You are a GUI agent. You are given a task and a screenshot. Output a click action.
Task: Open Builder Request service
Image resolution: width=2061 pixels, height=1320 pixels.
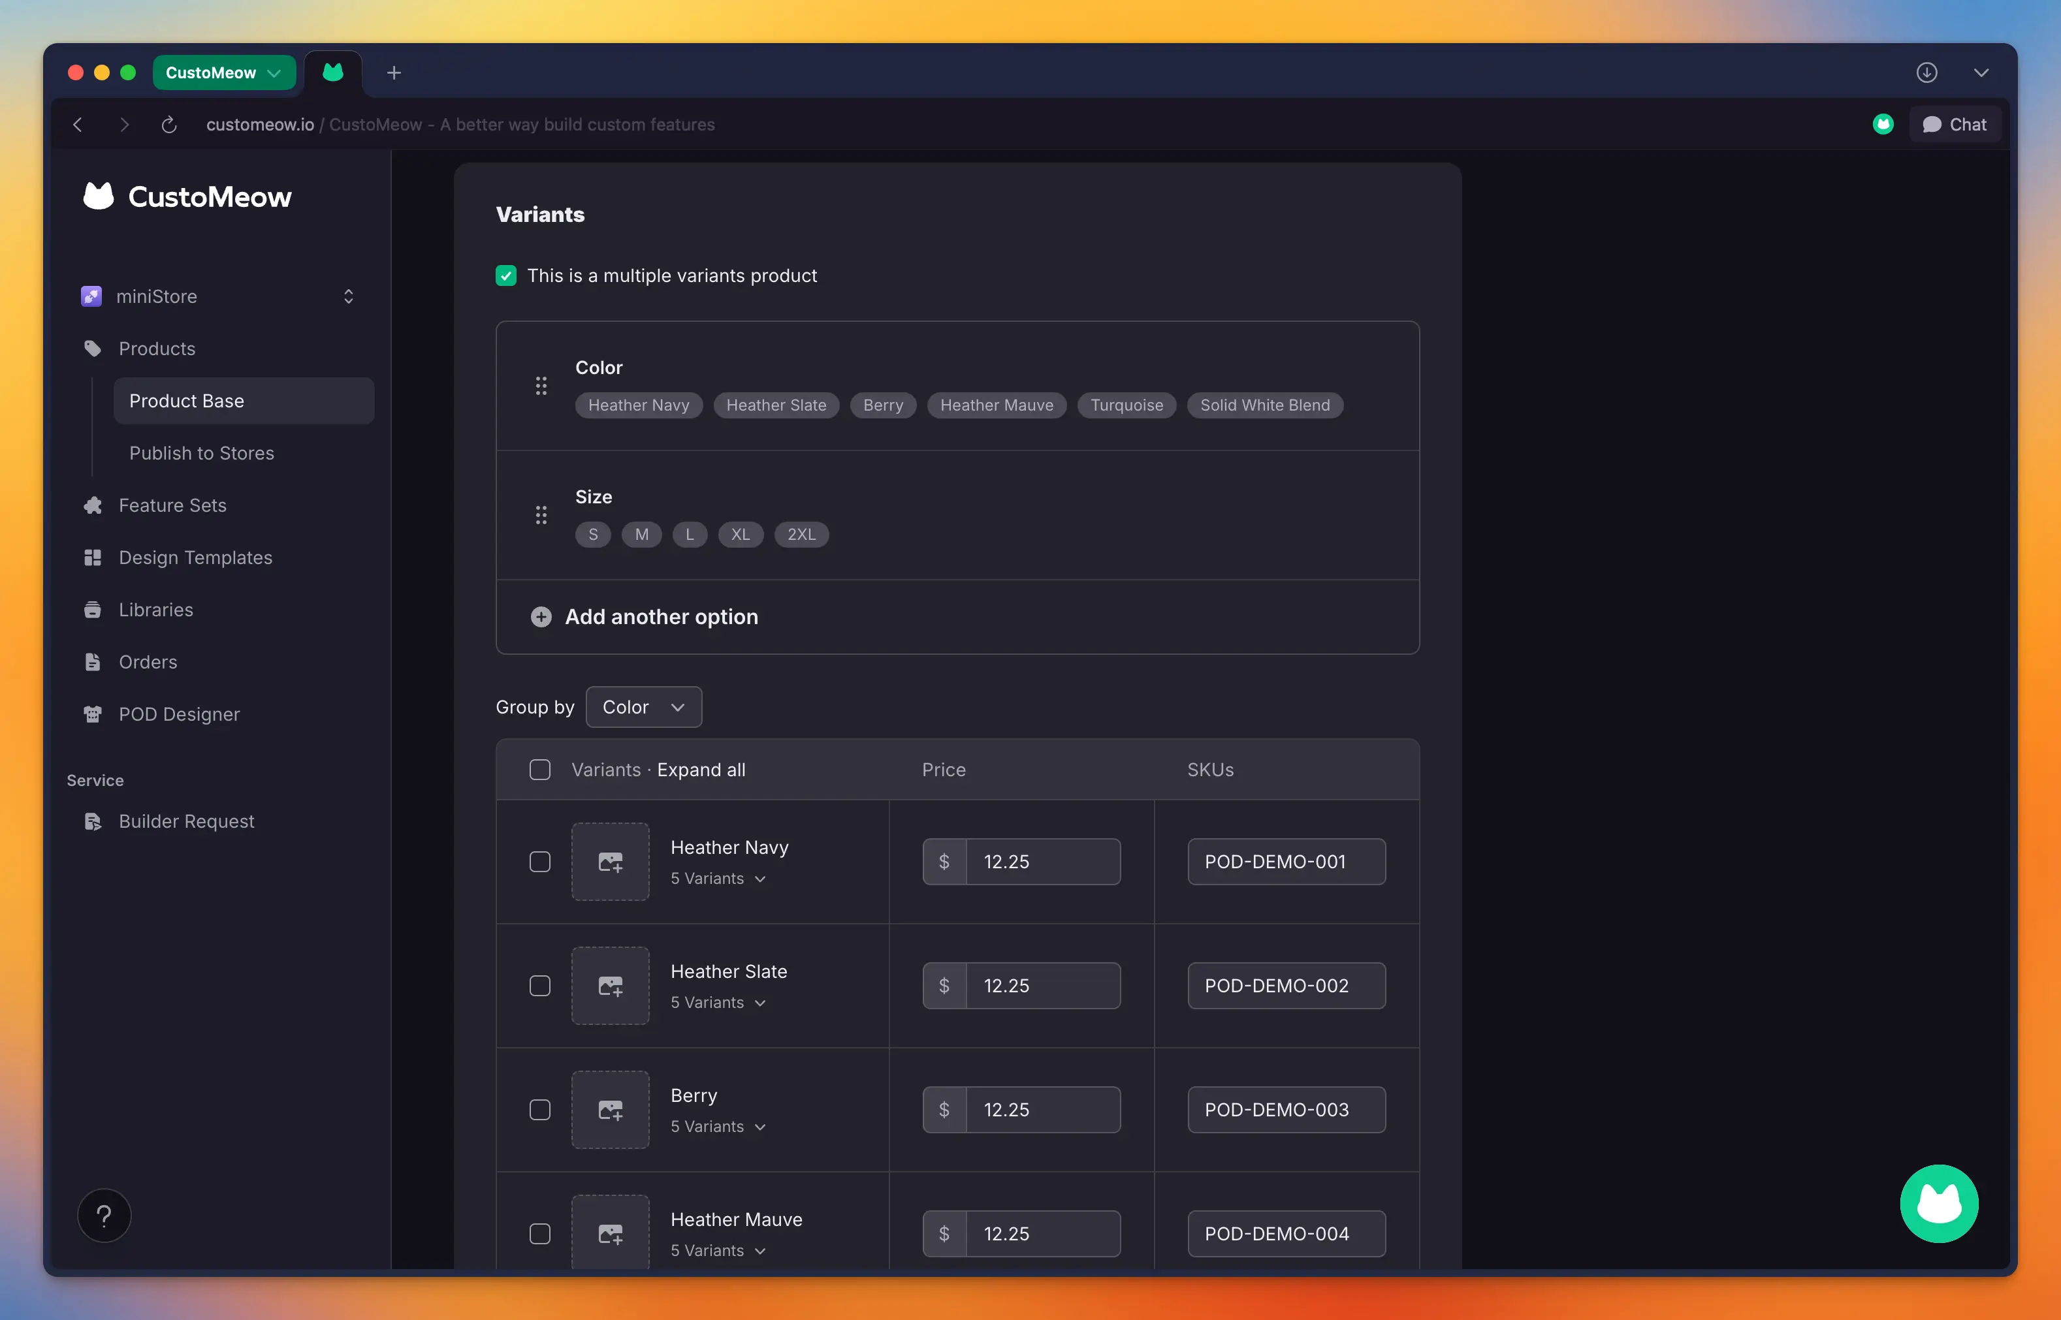[186, 822]
